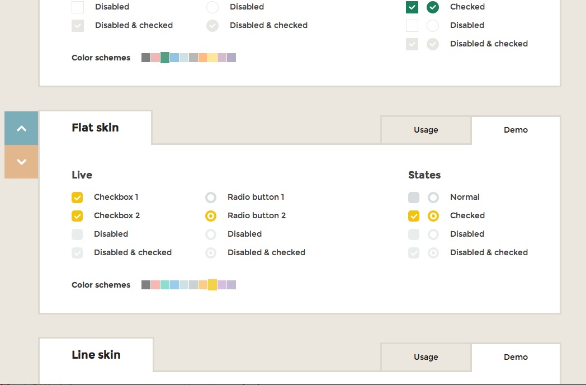
Task: Open the Usage tab of Flat skin
Action: (426, 130)
